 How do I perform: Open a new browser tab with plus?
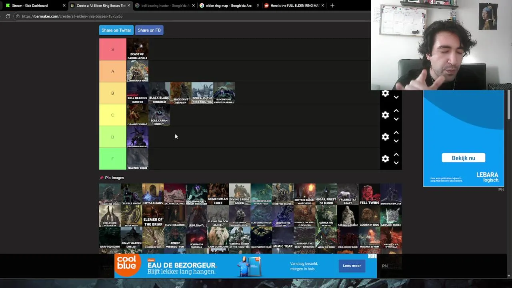[332, 6]
